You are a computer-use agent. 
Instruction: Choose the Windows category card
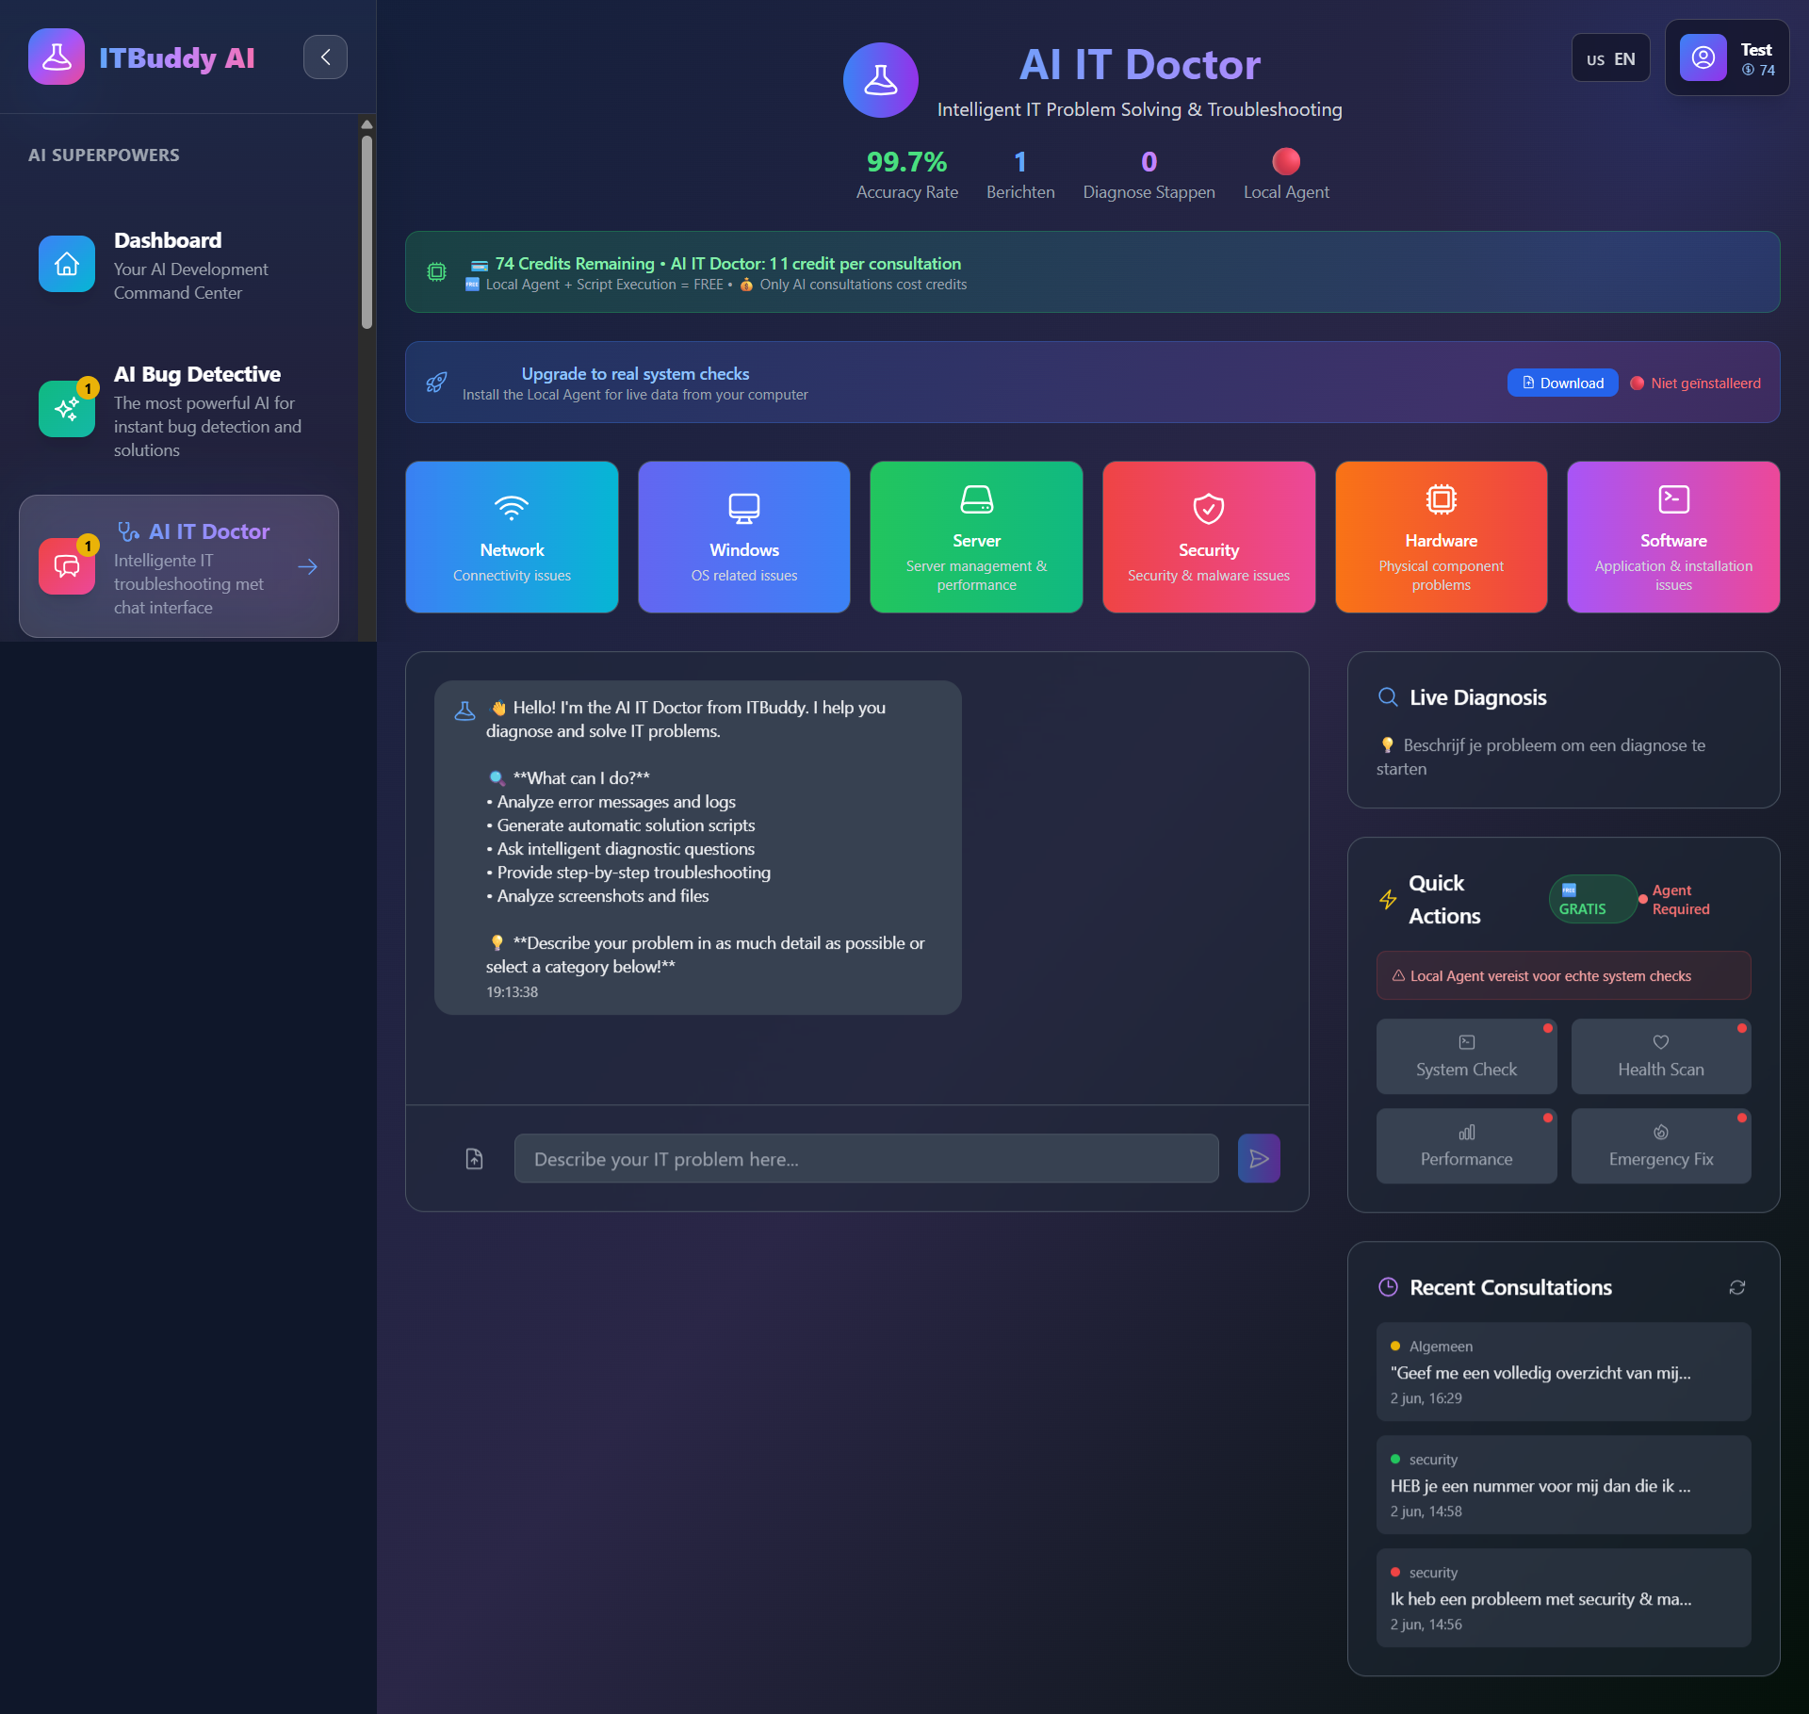coord(744,537)
